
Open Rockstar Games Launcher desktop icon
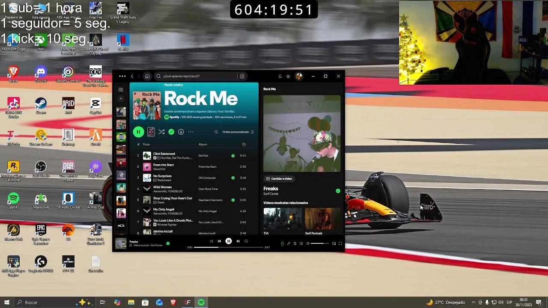pos(13,172)
